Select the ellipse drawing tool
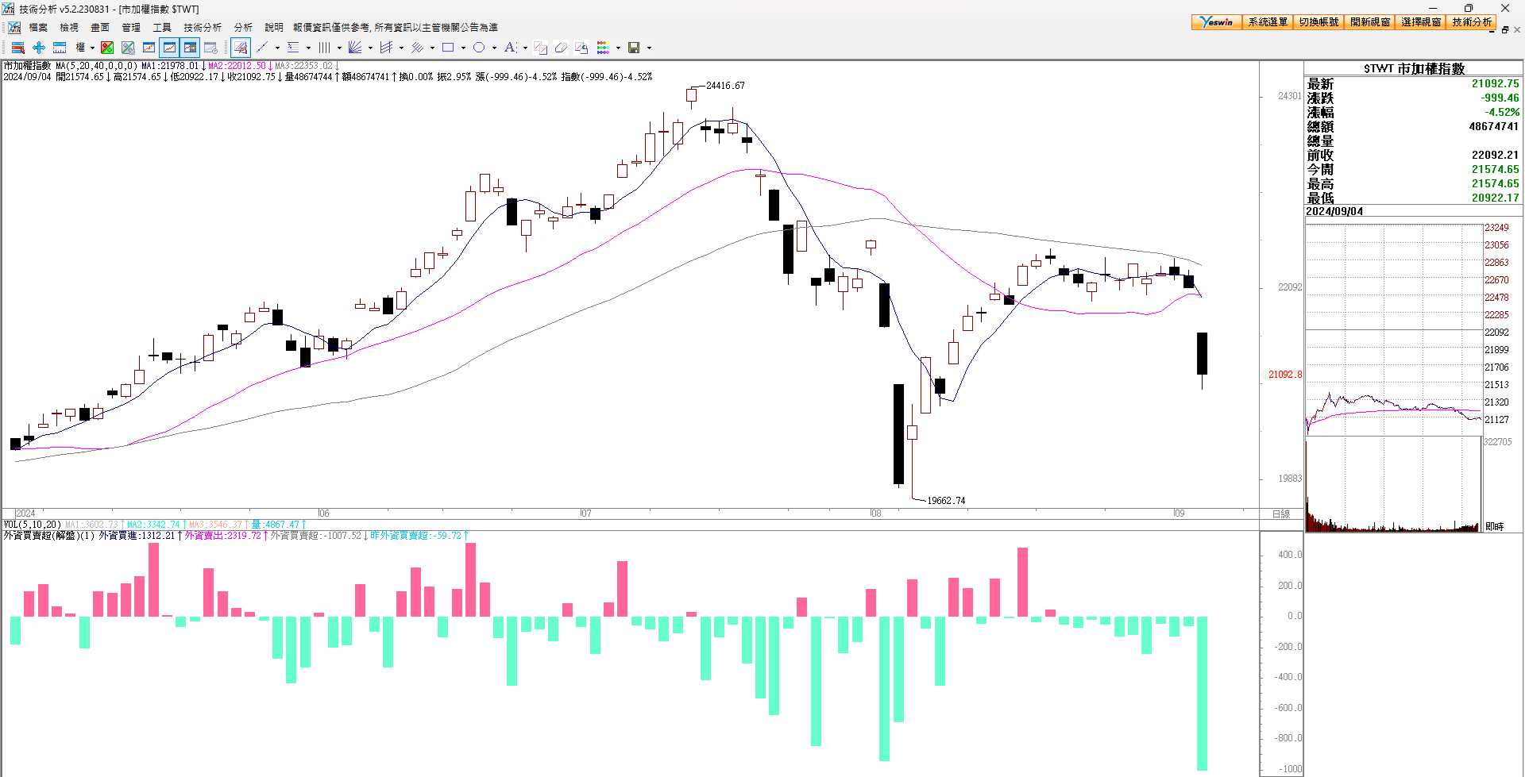Screen dimensions: 1525x777 [479, 48]
